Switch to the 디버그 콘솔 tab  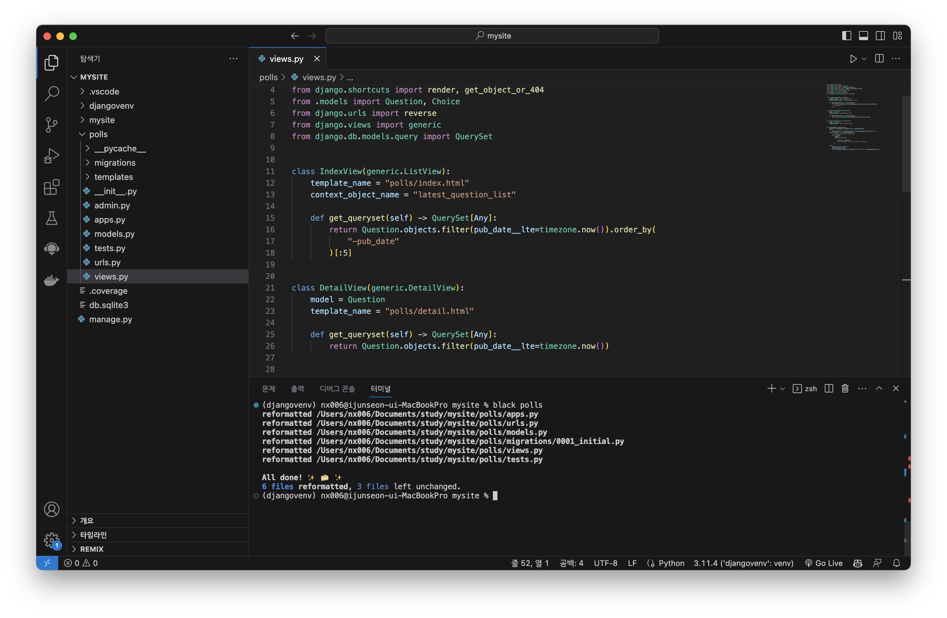(x=337, y=389)
